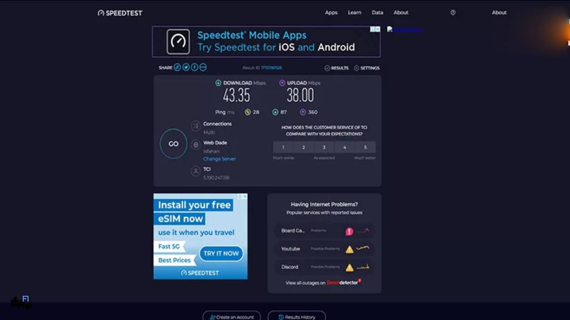Rate customer service 1, much worse
The width and height of the screenshot is (570, 320).
pos(283,147)
